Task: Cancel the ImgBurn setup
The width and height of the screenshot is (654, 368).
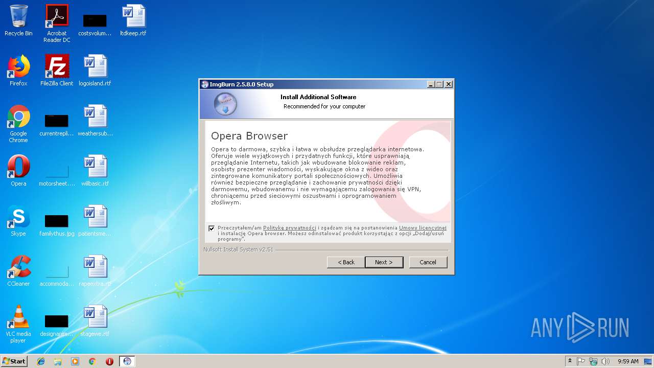Action: coord(428,262)
